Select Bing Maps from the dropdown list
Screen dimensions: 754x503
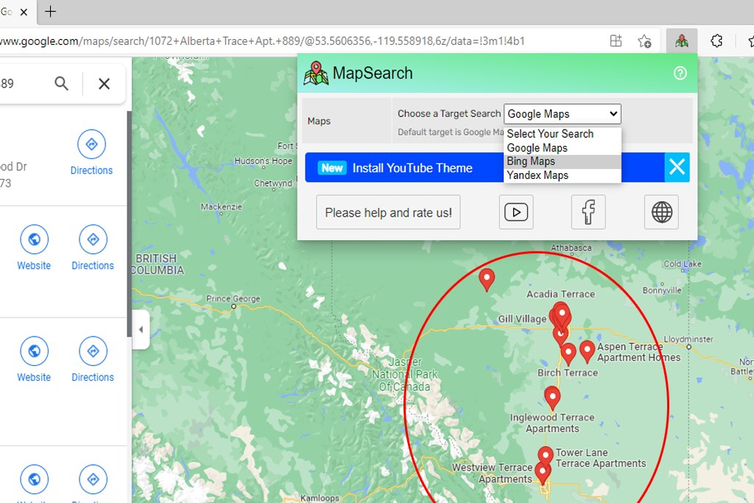click(562, 161)
